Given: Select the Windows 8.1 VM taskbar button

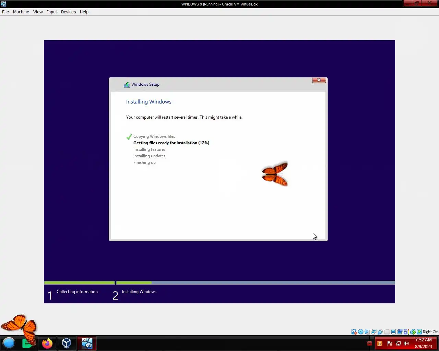Looking at the screenshot, I should tap(87, 343).
